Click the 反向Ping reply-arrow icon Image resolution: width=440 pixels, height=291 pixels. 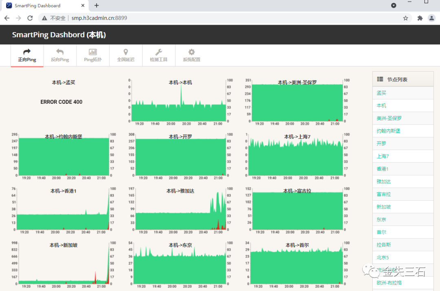(59, 52)
